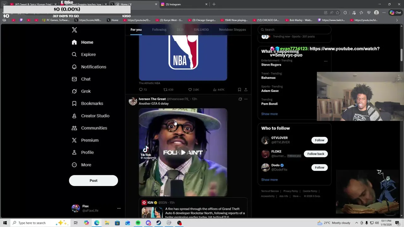This screenshot has height=227, width=404.
Task: Click the Iverson The Great username
Action: pyautogui.click(x=152, y=99)
